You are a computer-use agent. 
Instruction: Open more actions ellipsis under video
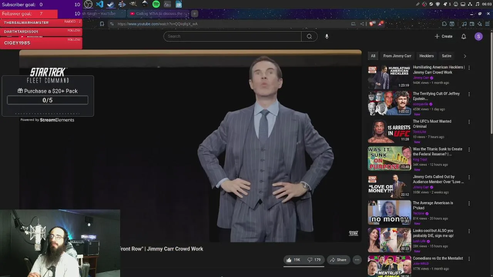(x=357, y=260)
